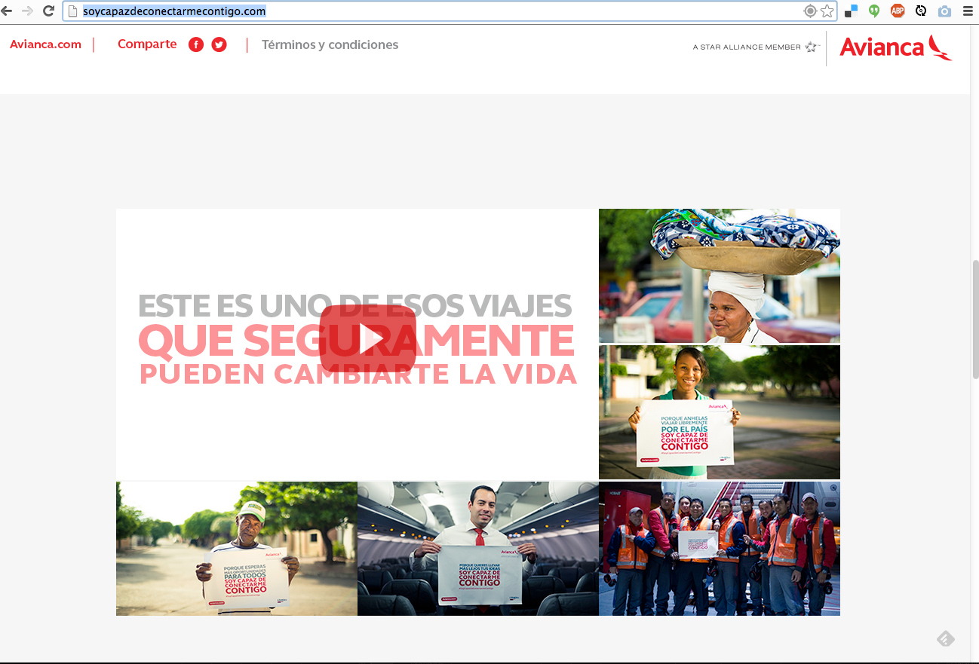Click the circular sync arrows extension icon
The height and width of the screenshot is (664, 979).
pyautogui.click(x=921, y=11)
